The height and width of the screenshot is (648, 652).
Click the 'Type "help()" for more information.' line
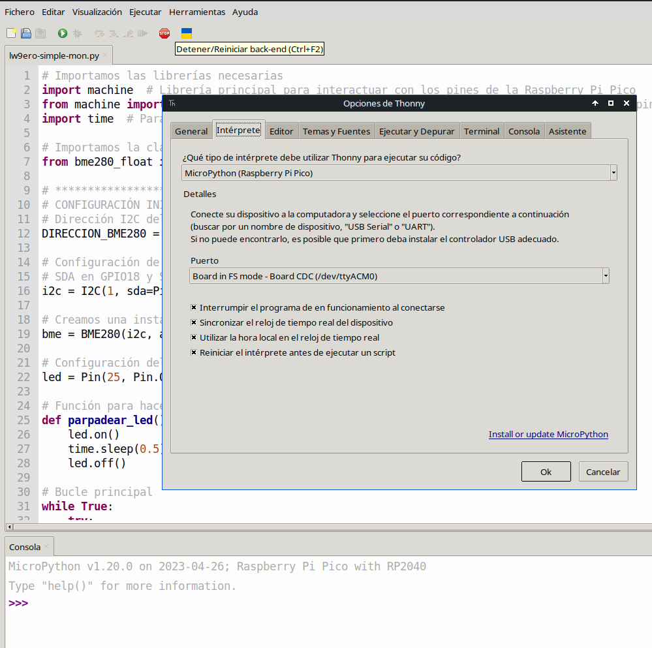click(x=122, y=586)
